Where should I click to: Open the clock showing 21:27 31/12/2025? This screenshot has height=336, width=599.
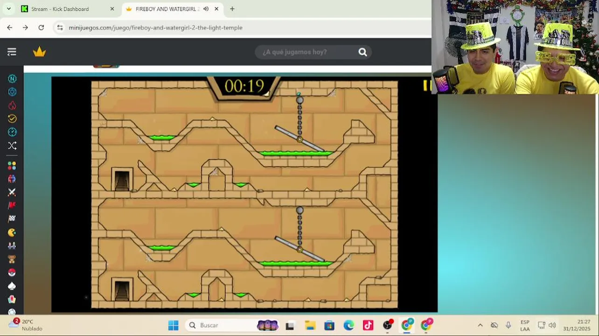coord(577,325)
